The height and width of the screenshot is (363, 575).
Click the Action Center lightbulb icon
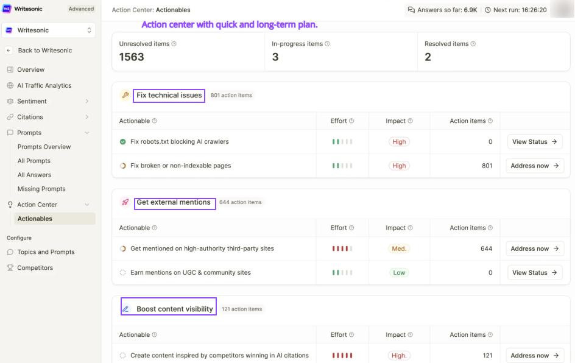coord(10,205)
